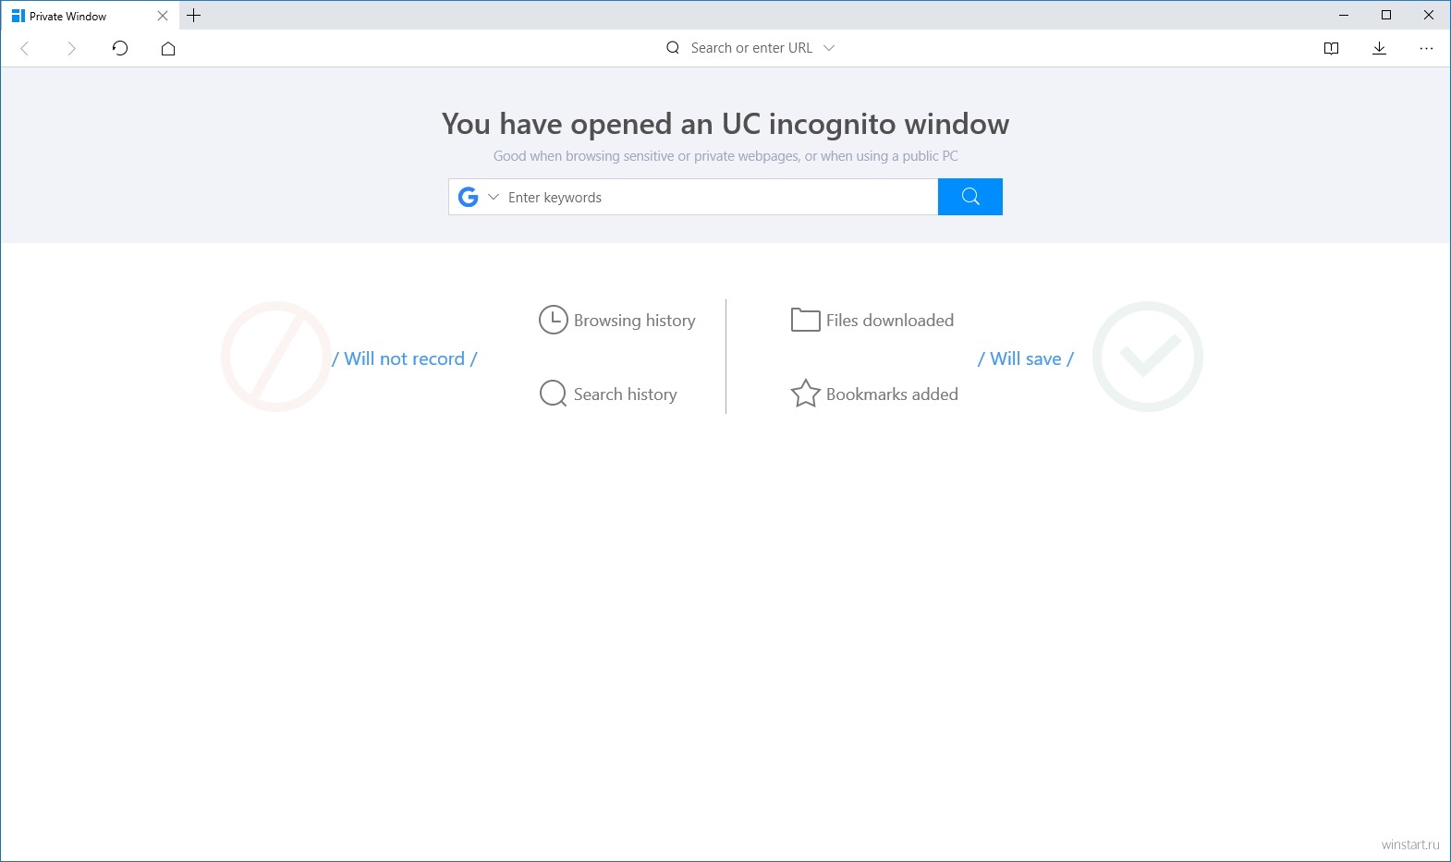This screenshot has width=1451, height=862.
Task: Click the Search or enter URL address bar
Action: coord(751,48)
